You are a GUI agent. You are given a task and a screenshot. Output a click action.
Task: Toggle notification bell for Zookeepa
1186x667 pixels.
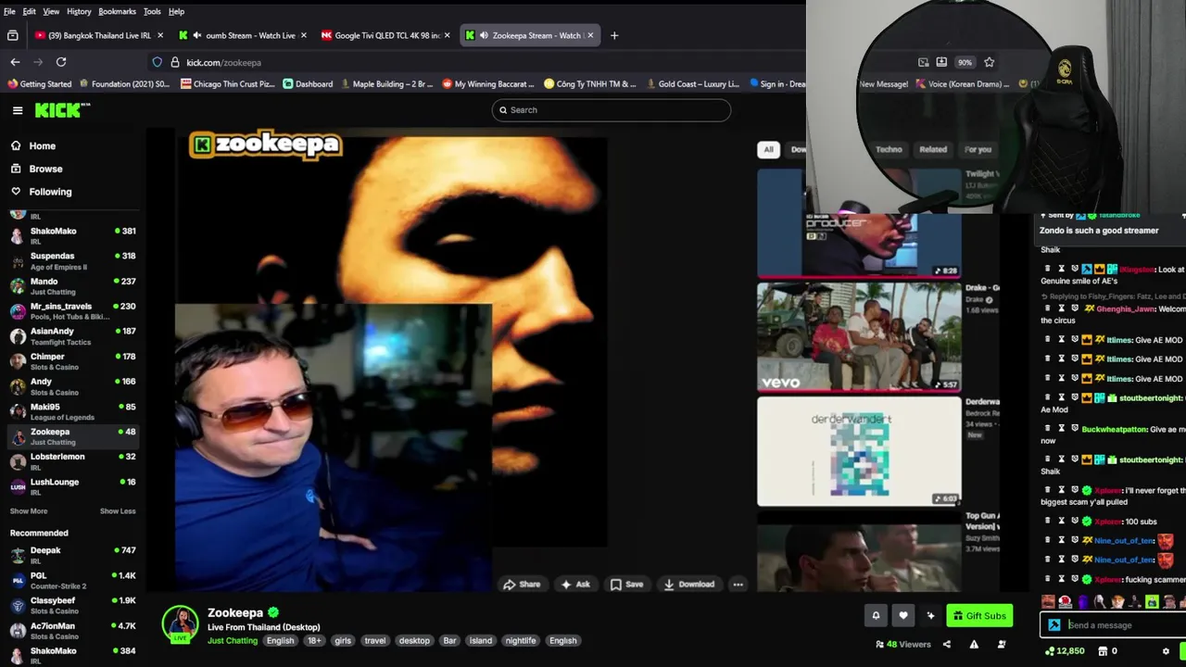tap(876, 615)
